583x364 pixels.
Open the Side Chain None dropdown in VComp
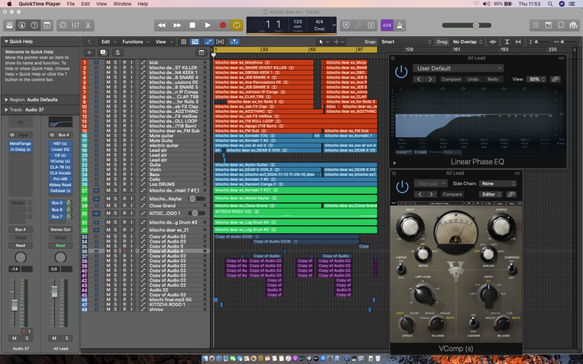pos(498,184)
